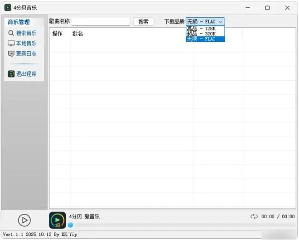This screenshot has width=299, height=240.
Task: Click the magnifier icon beside 搜索音乐
Action: (11, 33)
